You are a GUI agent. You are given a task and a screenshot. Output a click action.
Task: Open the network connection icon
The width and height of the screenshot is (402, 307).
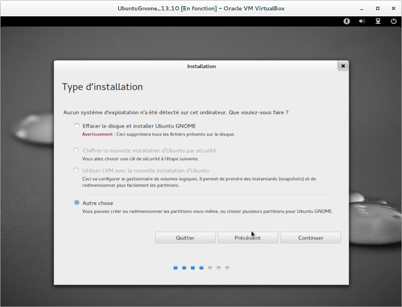tap(378, 21)
